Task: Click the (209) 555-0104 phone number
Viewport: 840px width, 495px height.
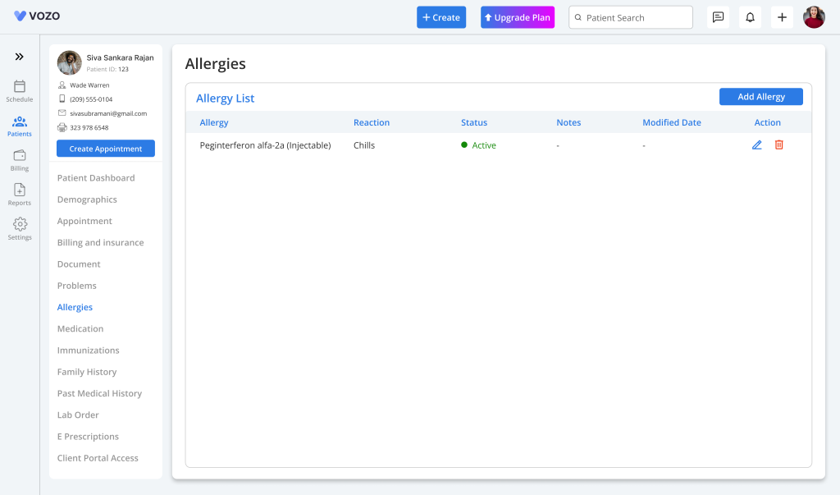Action: pos(91,99)
